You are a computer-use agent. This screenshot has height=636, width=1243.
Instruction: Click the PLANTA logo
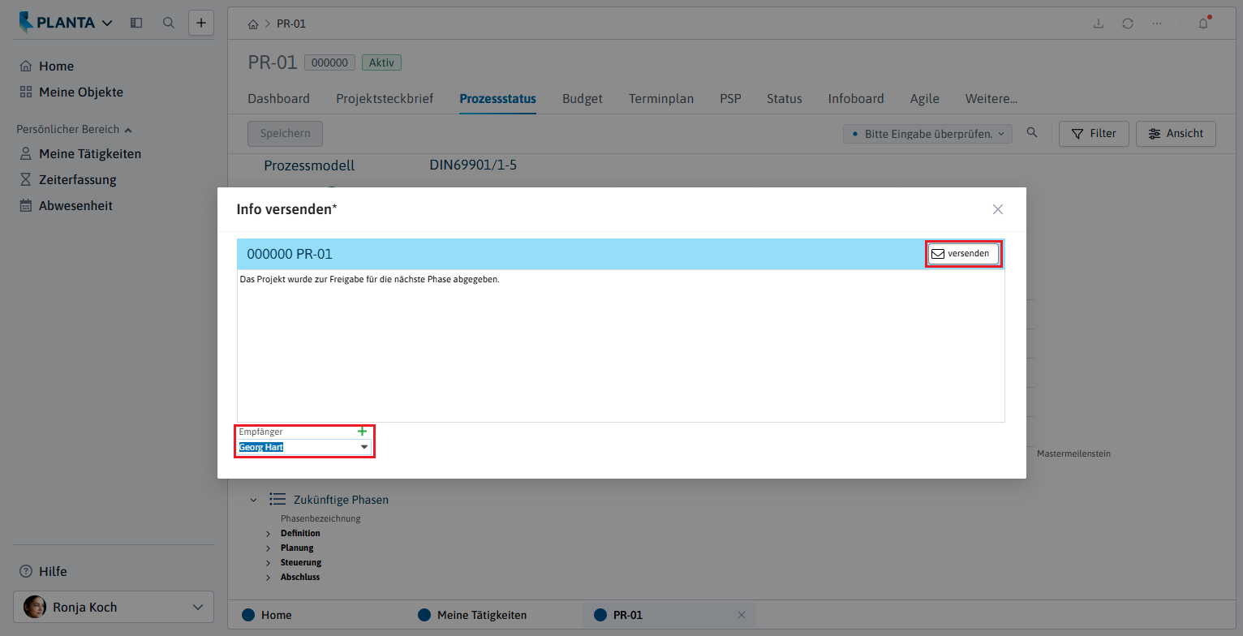58,23
